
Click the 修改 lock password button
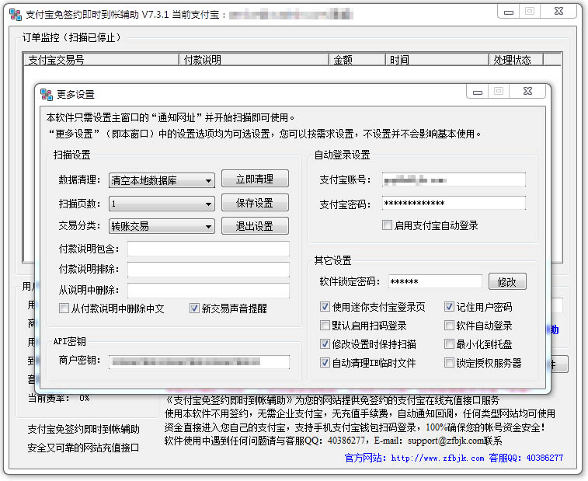click(x=507, y=282)
